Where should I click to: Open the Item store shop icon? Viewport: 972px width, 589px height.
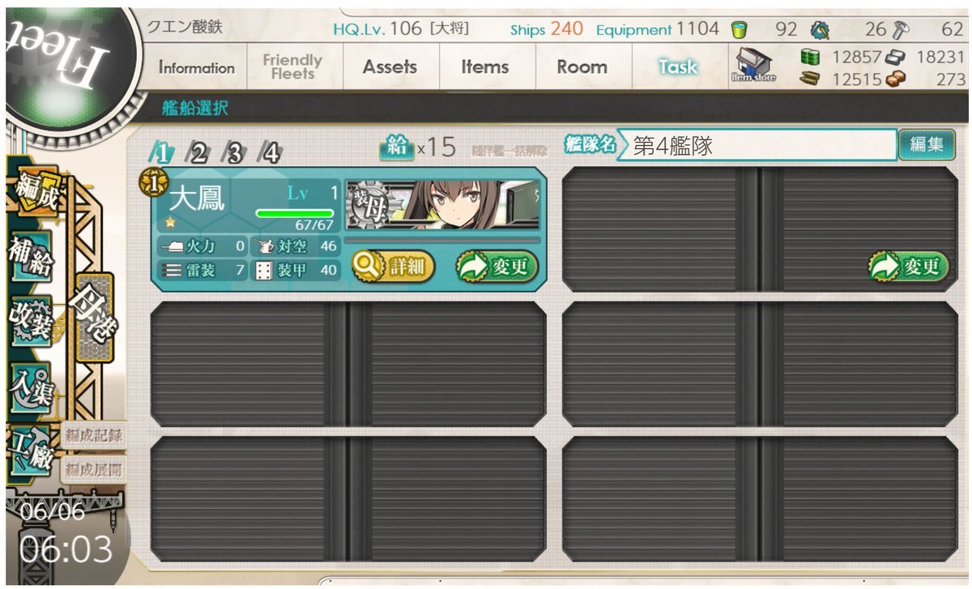[x=755, y=65]
